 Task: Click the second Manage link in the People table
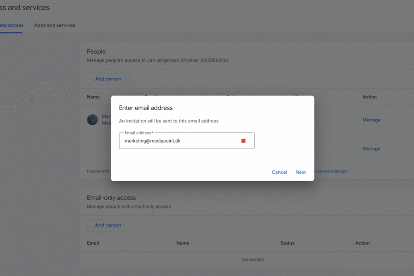pyautogui.click(x=371, y=149)
